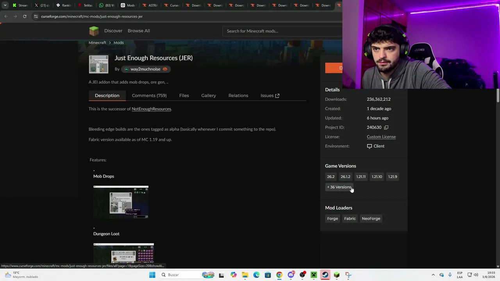Reload the page in the browser
The width and height of the screenshot is (500, 281).
pyautogui.click(x=25, y=16)
